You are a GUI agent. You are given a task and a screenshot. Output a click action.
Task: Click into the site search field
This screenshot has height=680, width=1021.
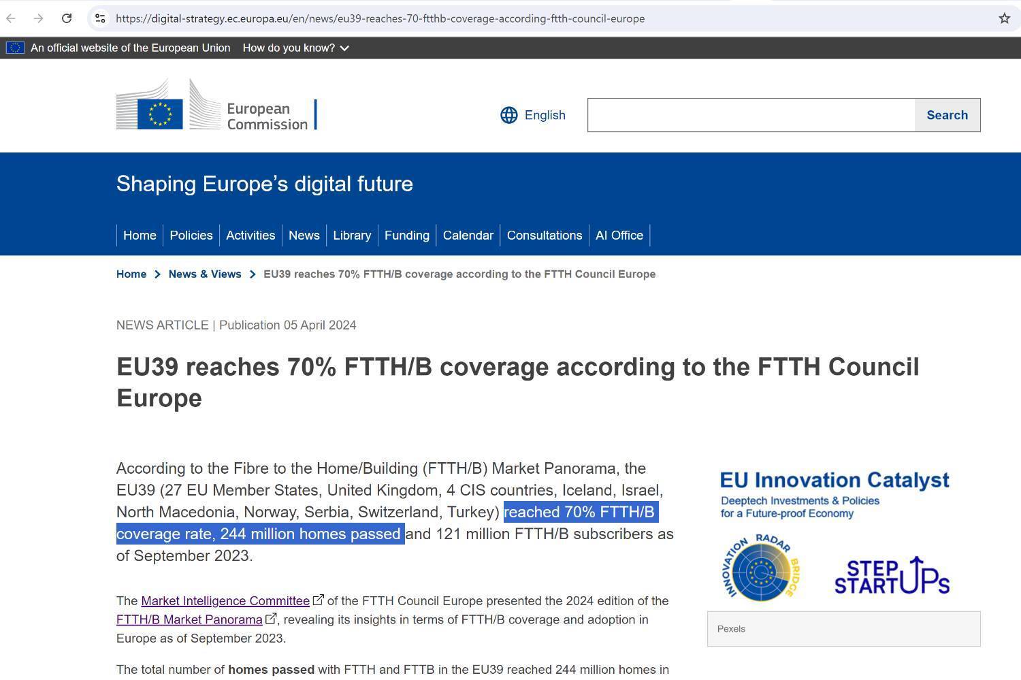[750, 115]
